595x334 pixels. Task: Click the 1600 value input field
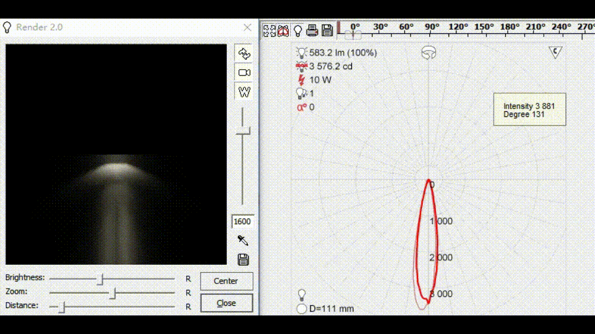242,221
